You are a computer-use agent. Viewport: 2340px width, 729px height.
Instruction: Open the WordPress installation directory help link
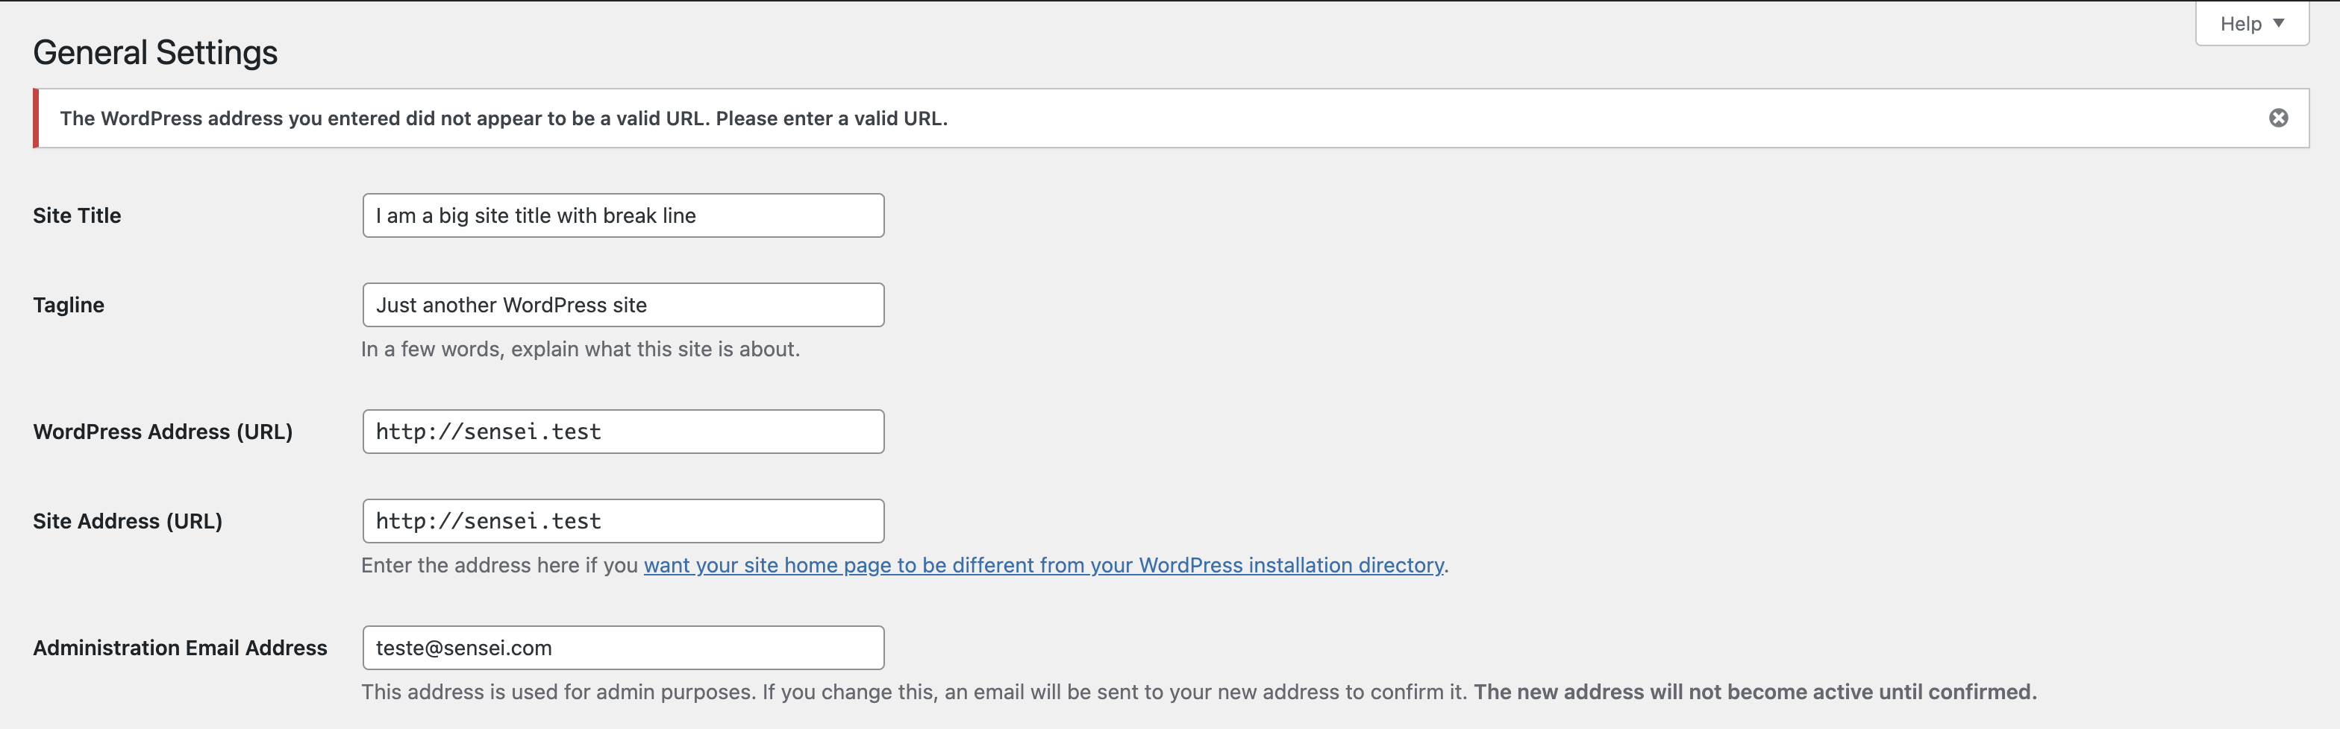pos(1044,565)
